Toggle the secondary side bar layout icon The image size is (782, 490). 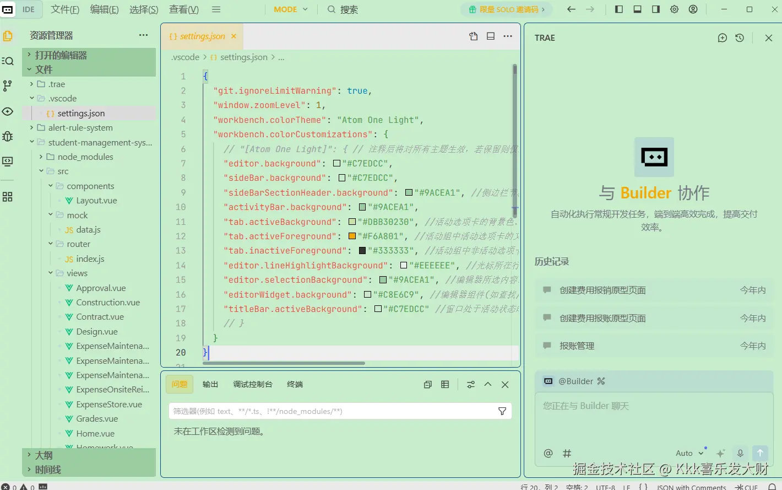click(656, 9)
